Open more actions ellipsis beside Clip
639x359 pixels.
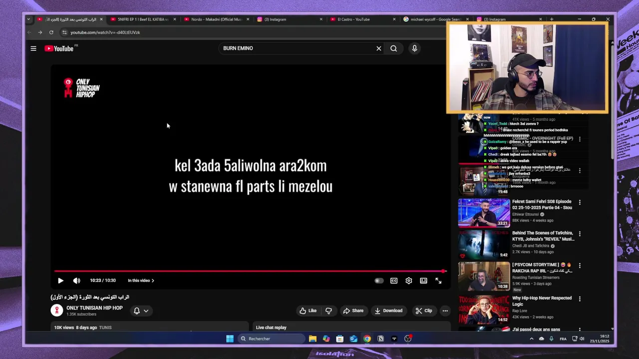[445, 311]
